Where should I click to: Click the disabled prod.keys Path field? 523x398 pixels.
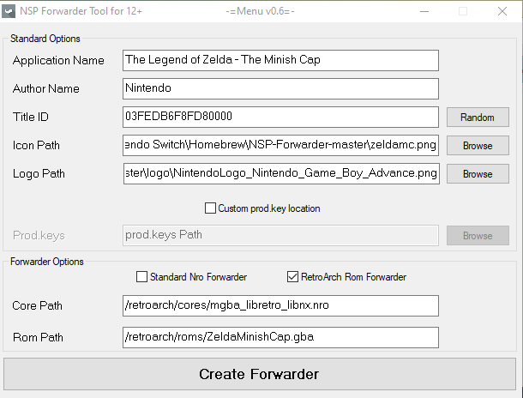pyautogui.click(x=280, y=236)
